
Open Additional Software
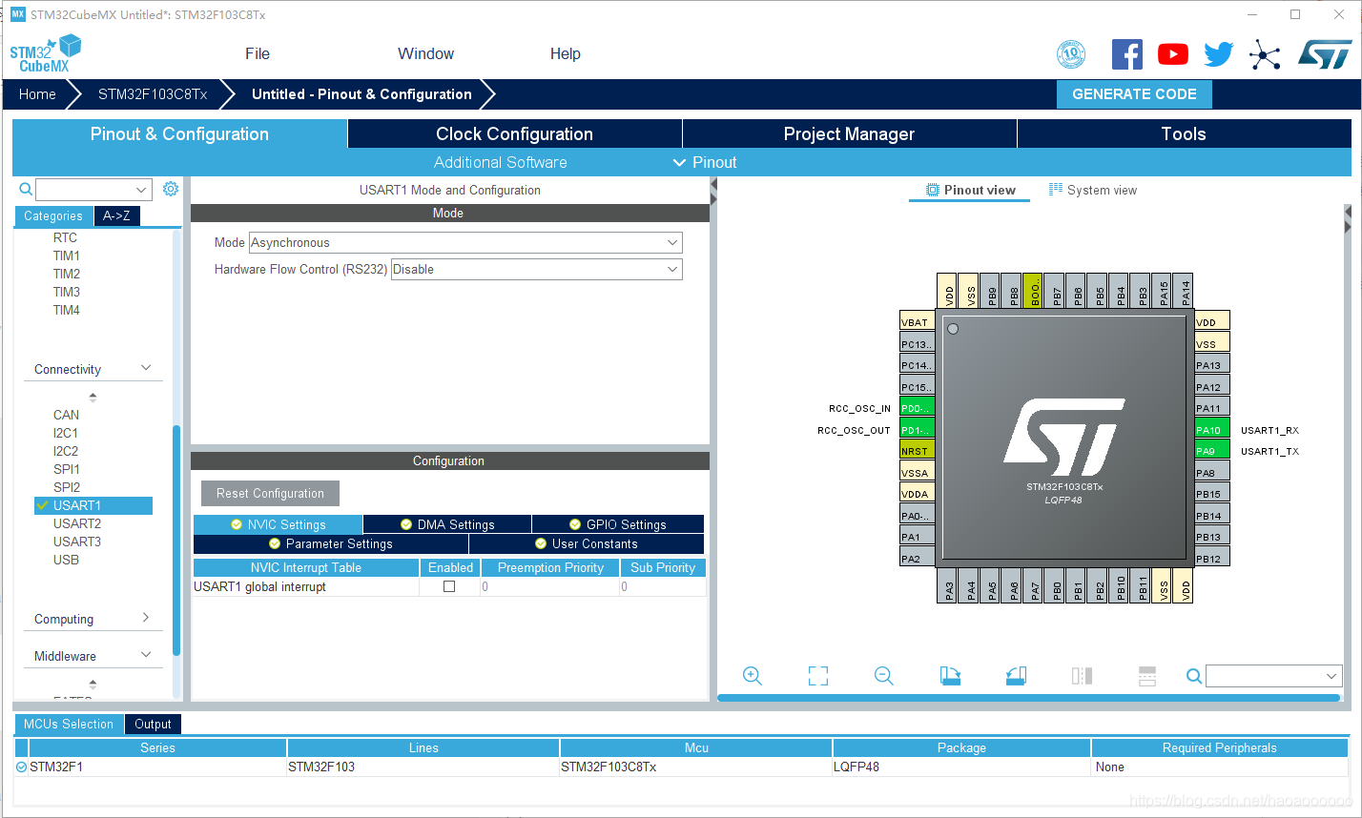click(x=501, y=162)
